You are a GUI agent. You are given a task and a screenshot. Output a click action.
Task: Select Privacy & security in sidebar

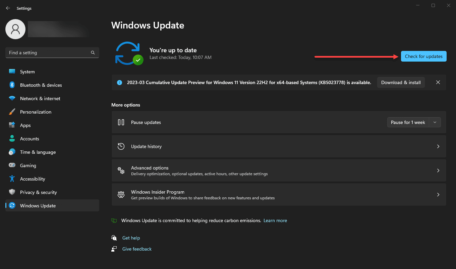tap(52, 192)
